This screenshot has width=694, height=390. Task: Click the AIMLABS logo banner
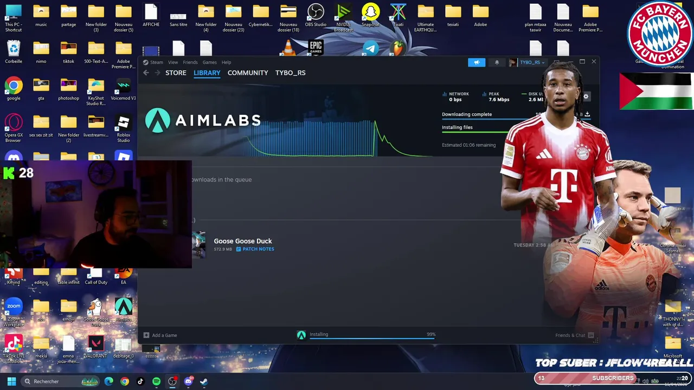tap(203, 120)
